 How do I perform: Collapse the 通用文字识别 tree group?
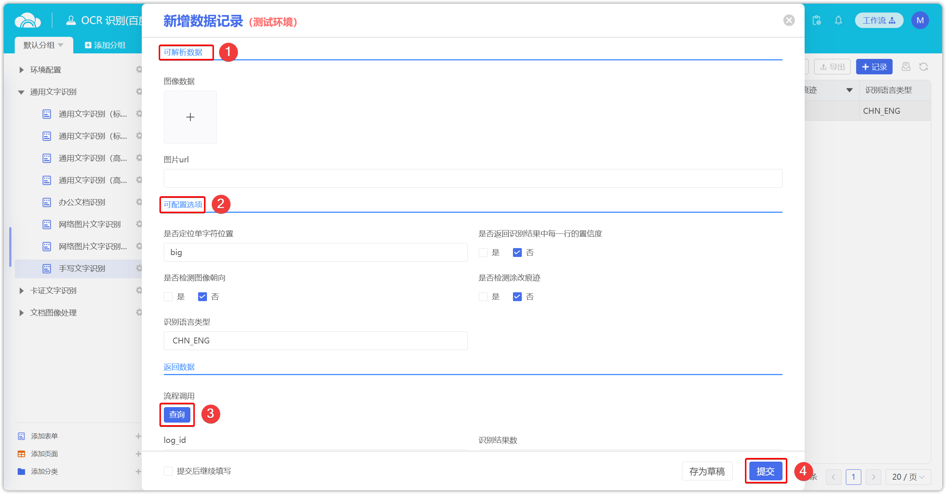click(x=21, y=92)
